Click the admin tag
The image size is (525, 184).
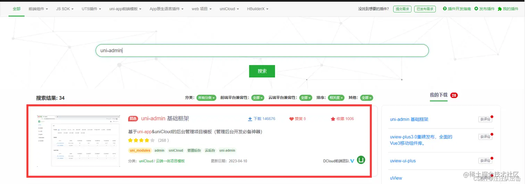tap(159, 150)
